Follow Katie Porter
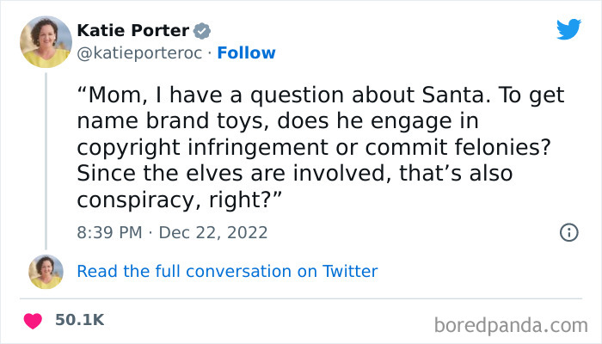Image resolution: width=602 pixels, height=344 pixels. pyautogui.click(x=247, y=53)
